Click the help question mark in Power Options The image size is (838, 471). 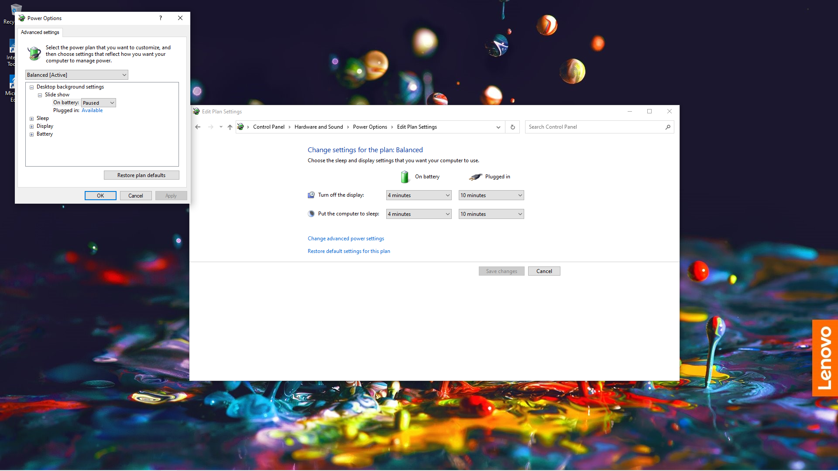pos(161,18)
